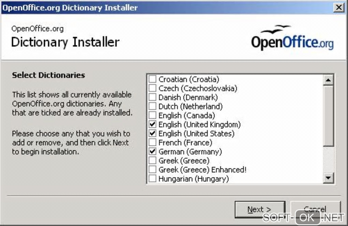Check the Dutch (Netherland) checkbox
The width and height of the screenshot is (348, 226).
153,106
